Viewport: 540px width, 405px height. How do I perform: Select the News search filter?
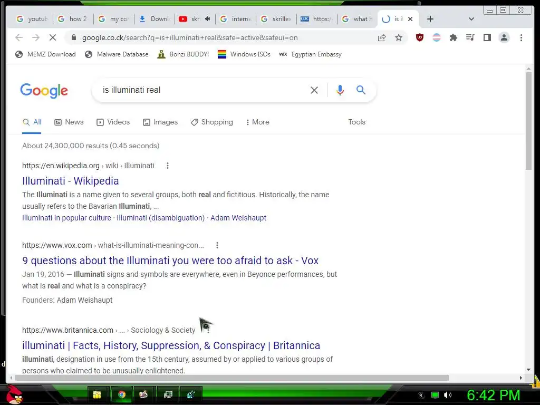click(x=69, y=122)
